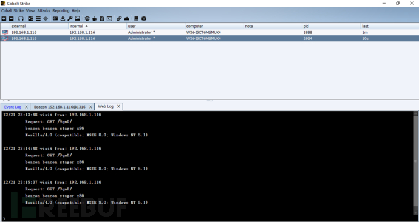Select the session row with pid 2924
This screenshot has width=419, height=222.
(x=209, y=38)
